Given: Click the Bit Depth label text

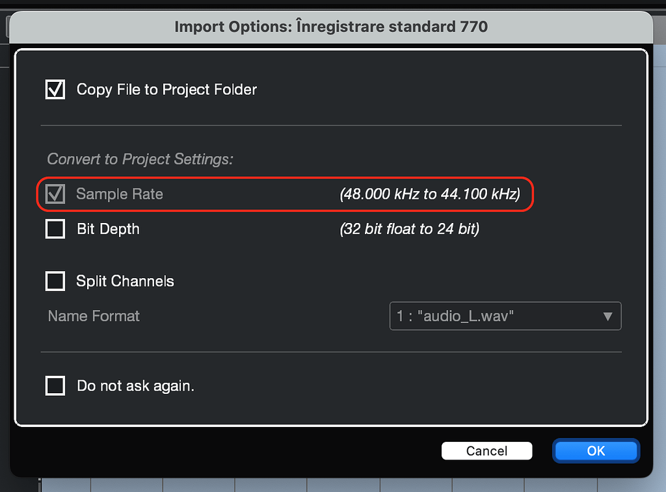Looking at the screenshot, I should point(109,229).
